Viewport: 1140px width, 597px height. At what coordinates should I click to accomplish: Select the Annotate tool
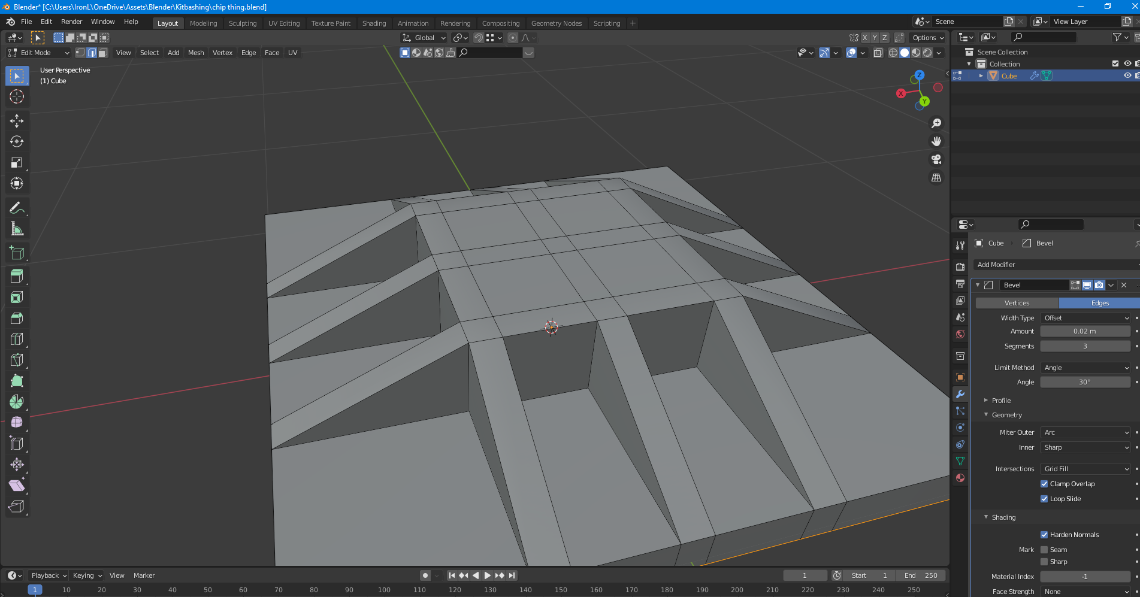17,208
